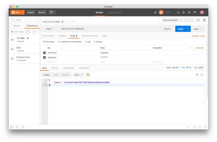Click the request URL field

[x=110, y=29]
